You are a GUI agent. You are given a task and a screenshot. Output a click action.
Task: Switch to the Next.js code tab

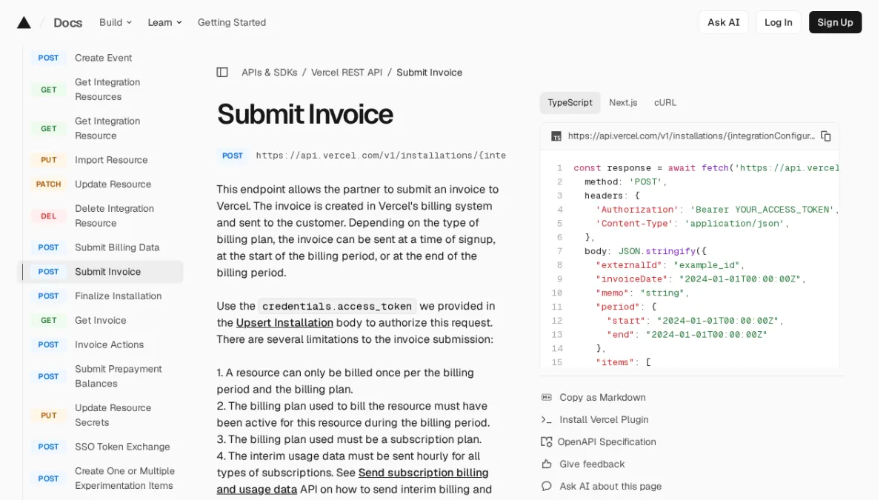(623, 102)
